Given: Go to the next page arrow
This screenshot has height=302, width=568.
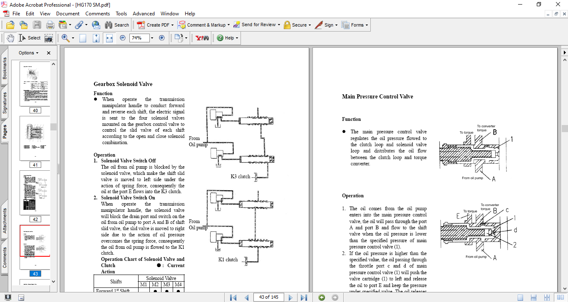Looking at the screenshot, I should click(290, 297).
